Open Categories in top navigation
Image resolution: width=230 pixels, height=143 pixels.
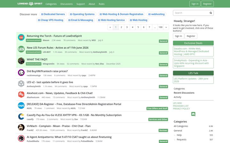[51, 4]
